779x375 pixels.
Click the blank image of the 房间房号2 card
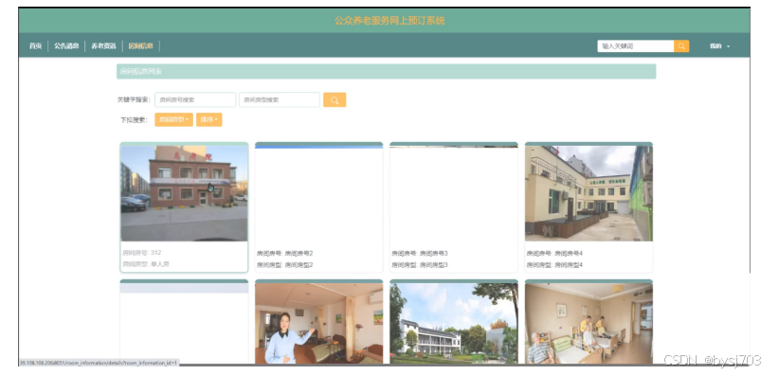pyautogui.click(x=319, y=195)
